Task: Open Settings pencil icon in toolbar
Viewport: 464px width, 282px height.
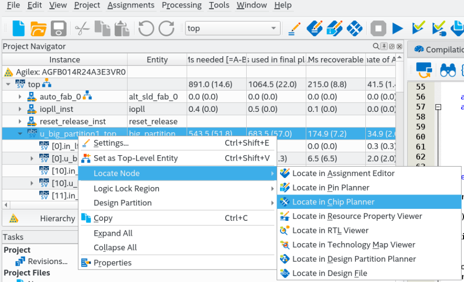Action: 294,29
